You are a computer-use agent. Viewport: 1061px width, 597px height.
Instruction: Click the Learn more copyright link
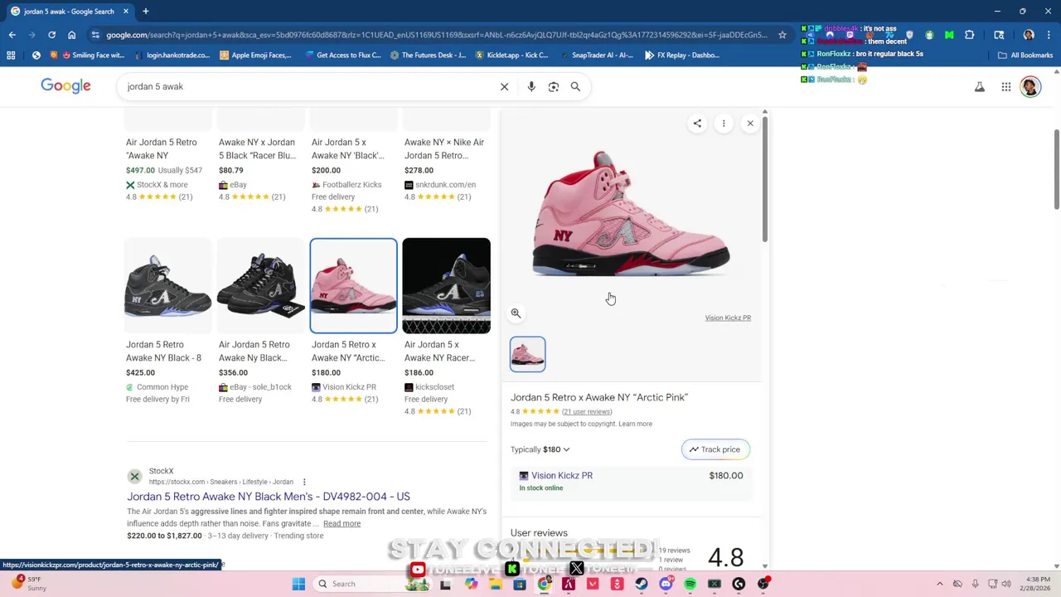(635, 424)
